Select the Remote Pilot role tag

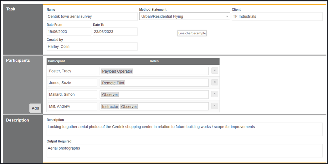[113, 83]
